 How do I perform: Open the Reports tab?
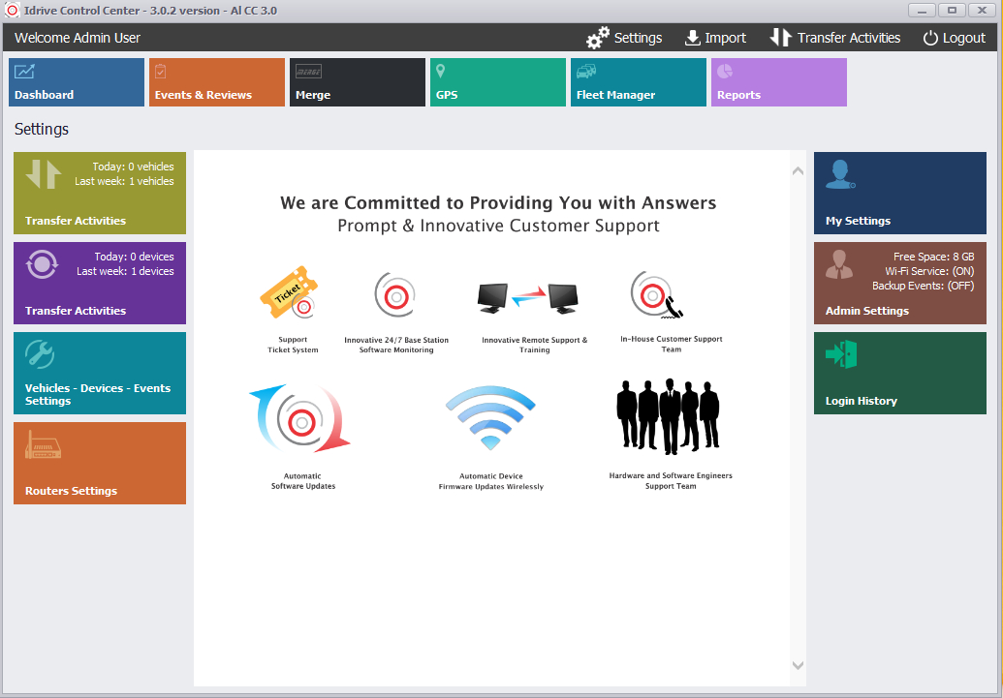779,82
